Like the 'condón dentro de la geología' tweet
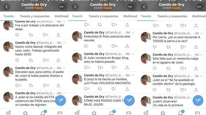Image resolution: width=206 pixels, height=115 pixels. pos(182,90)
